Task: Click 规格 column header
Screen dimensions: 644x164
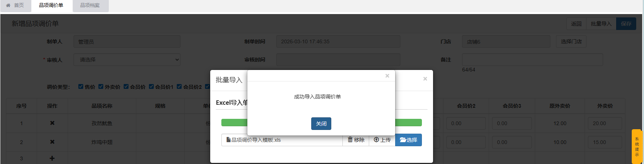Action: coord(160,106)
